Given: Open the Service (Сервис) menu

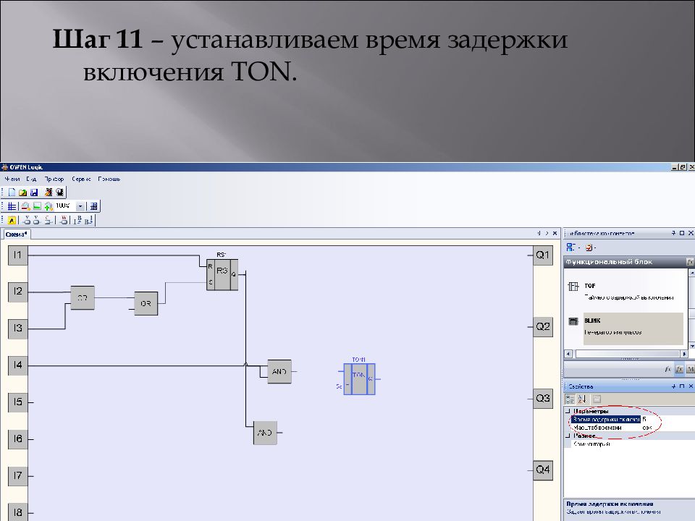Looking at the screenshot, I should (81, 179).
